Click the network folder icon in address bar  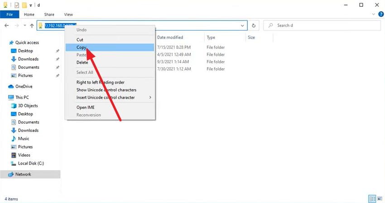point(40,25)
